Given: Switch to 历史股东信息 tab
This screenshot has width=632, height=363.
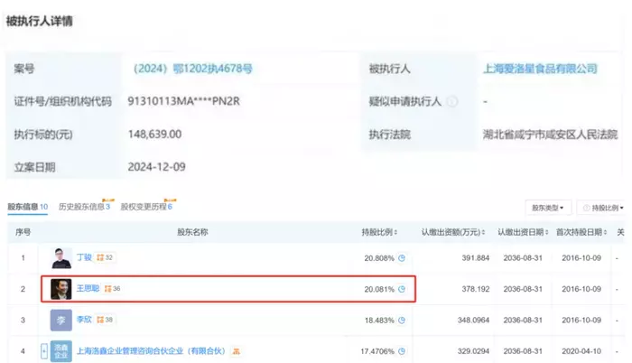Looking at the screenshot, I should click(x=84, y=207).
